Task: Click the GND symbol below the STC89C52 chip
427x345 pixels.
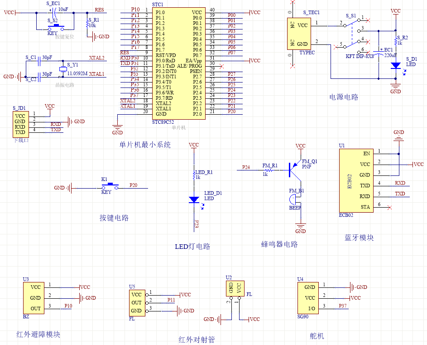Action: point(117,129)
